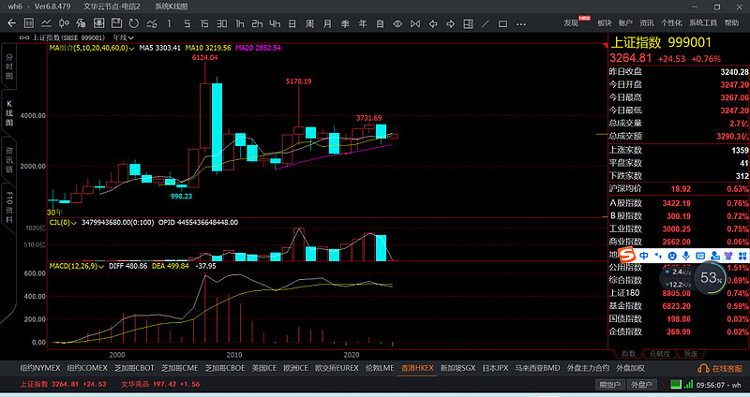Open the 资讯 menu
The width and height of the screenshot is (750, 397).
point(647,22)
